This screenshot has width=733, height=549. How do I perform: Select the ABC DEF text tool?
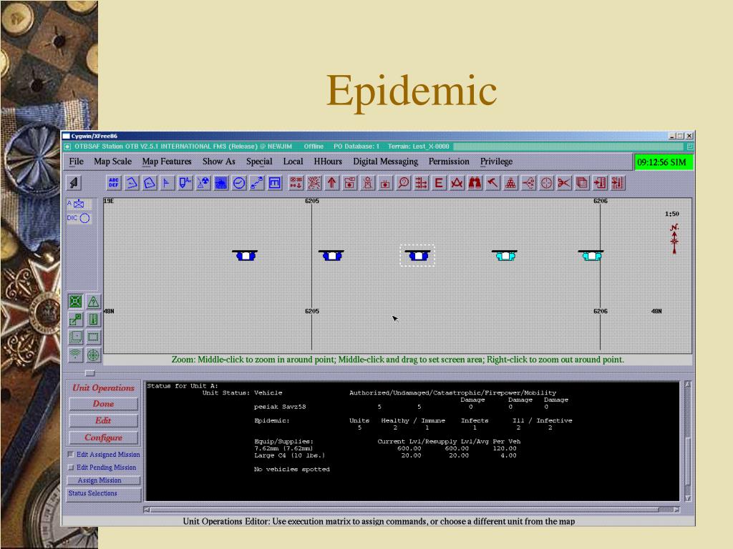(114, 182)
